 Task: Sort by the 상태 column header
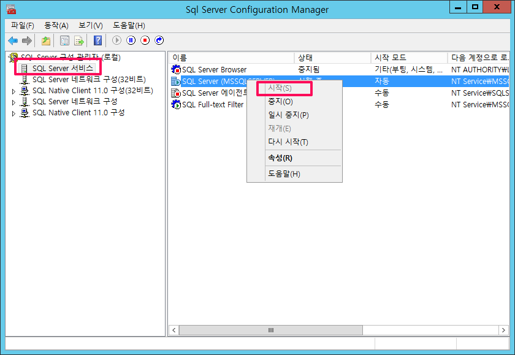click(332, 58)
